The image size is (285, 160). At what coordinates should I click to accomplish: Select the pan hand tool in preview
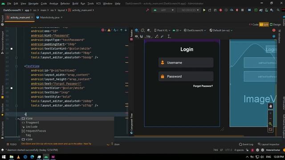(270, 106)
